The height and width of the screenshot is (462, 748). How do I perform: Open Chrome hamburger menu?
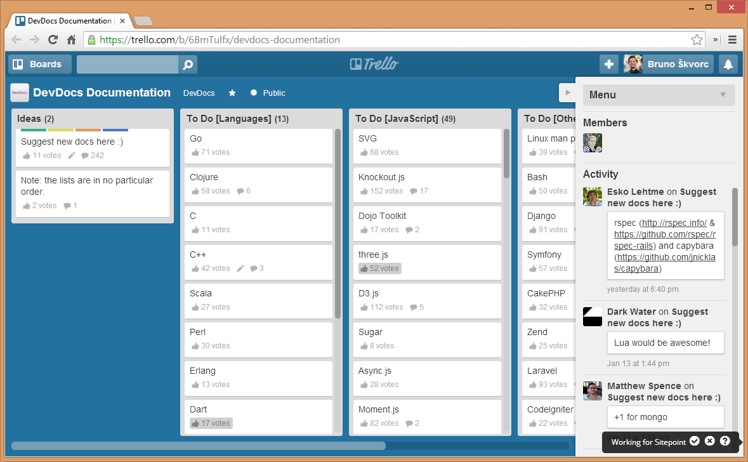tap(732, 40)
